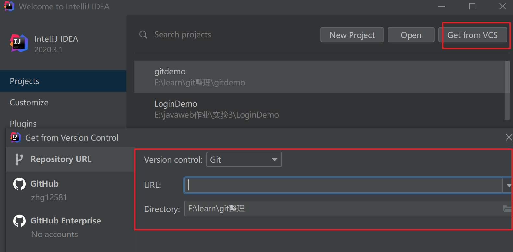This screenshot has height=252, width=513.
Task: Click the search magnifier icon
Action: point(143,35)
